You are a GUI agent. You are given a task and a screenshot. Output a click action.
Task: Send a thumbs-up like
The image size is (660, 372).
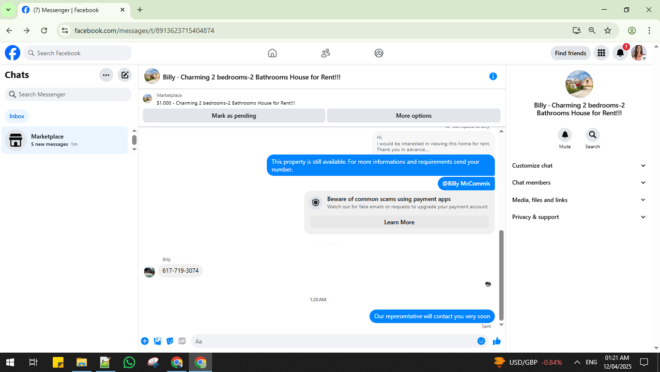tap(497, 341)
